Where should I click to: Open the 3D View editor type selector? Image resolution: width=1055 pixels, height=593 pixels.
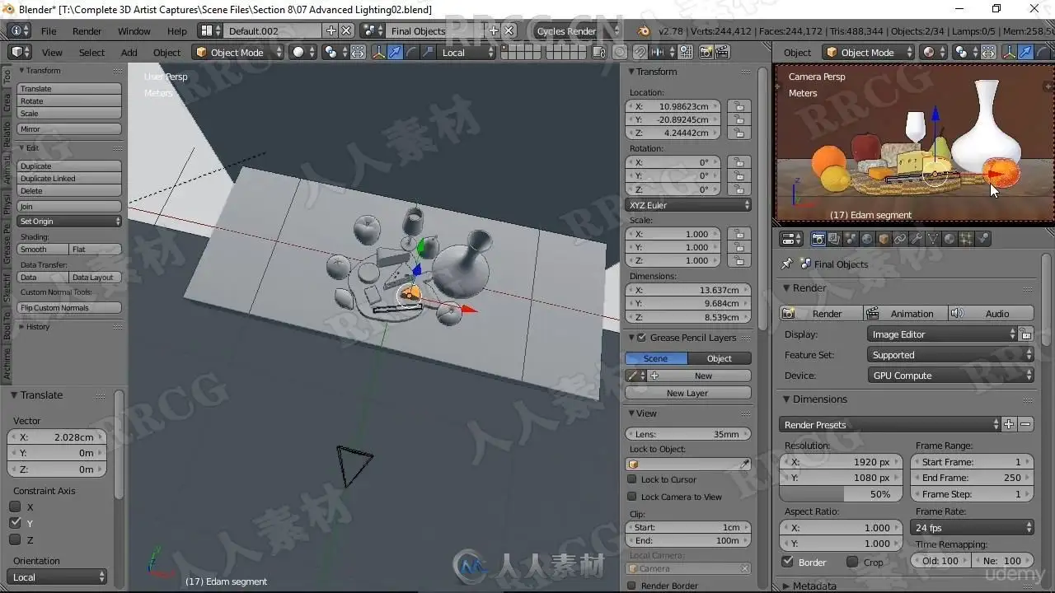18,52
